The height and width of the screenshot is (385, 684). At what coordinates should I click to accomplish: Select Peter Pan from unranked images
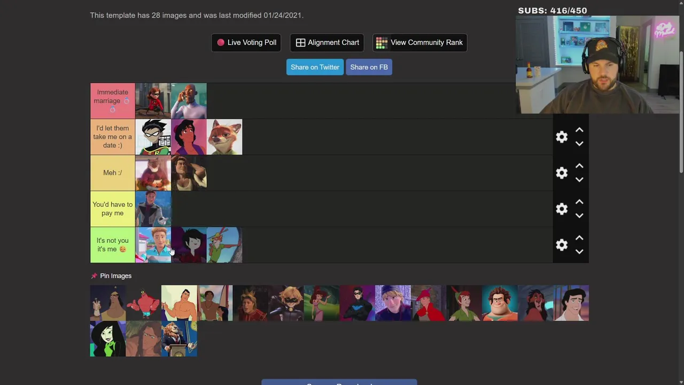[464, 303]
